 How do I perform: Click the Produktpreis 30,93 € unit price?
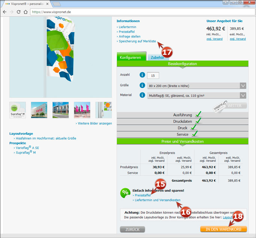click(159, 167)
